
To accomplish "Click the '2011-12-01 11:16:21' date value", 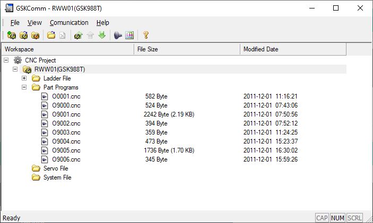I will [271, 96].
